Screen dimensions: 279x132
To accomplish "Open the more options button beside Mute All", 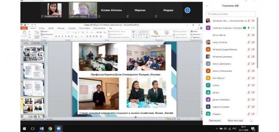I will click(x=251, y=120).
